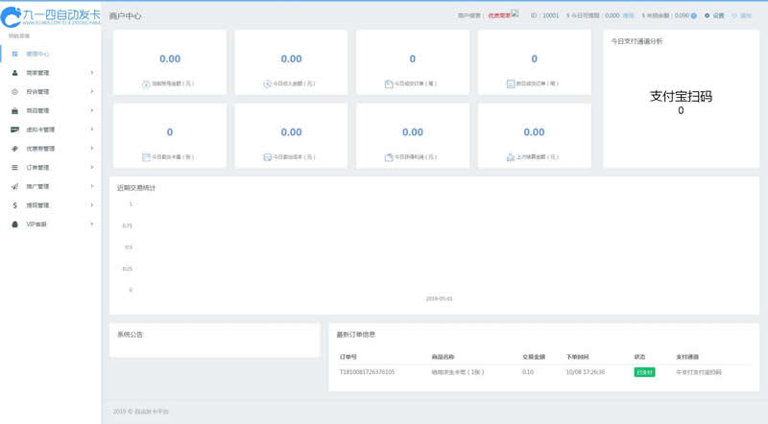Image resolution: width=768 pixels, height=424 pixels.
Task: Click the icon beside 昨日成交订单（笔）
Action: [x=511, y=83]
